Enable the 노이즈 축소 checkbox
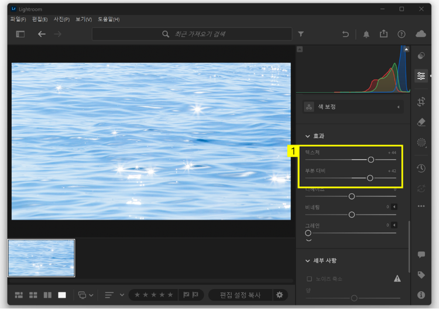439x309 pixels. pos(309,279)
